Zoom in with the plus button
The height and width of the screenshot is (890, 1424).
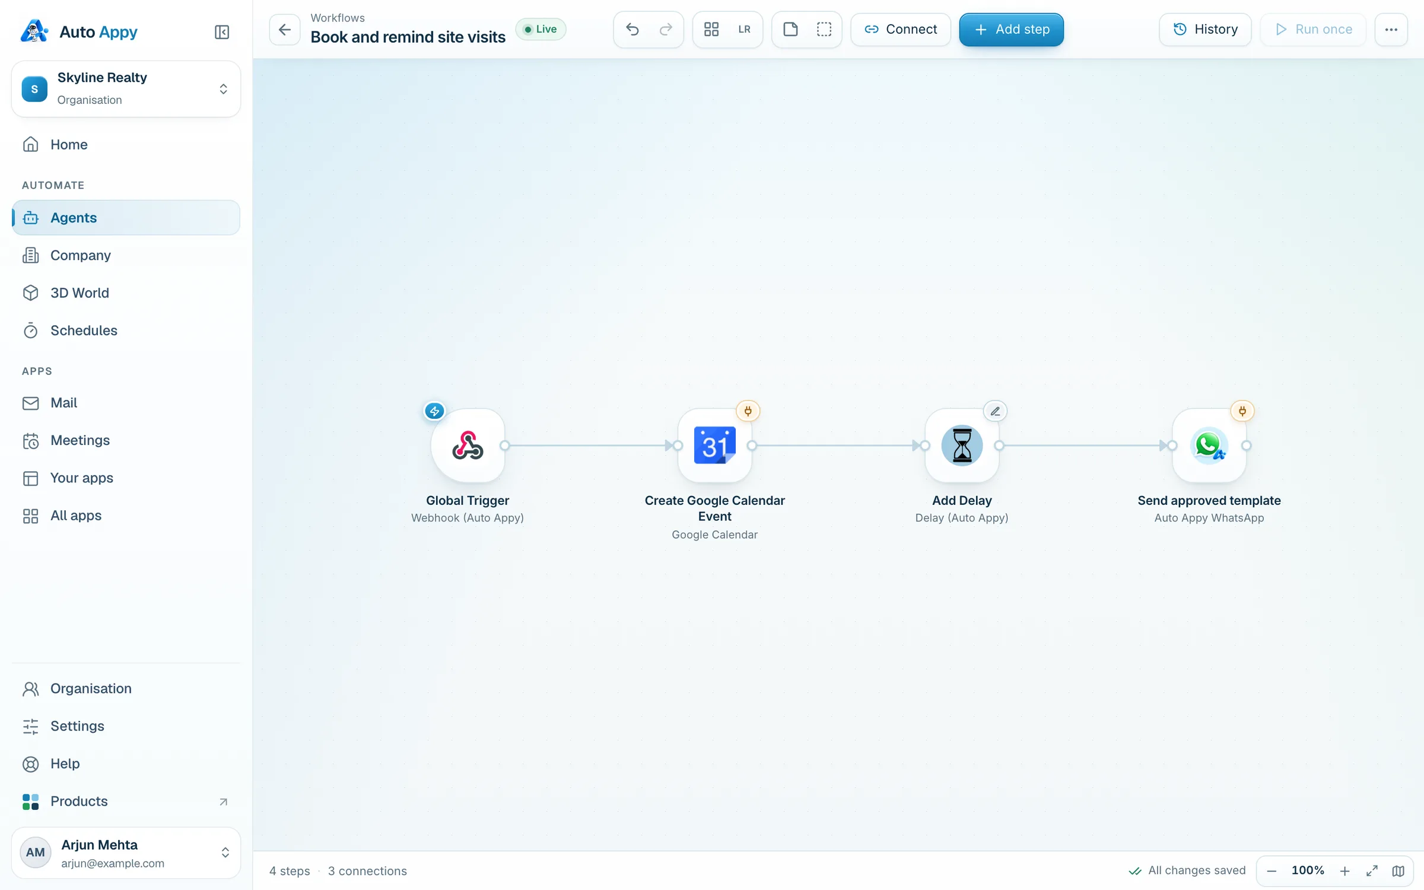click(1344, 870)
